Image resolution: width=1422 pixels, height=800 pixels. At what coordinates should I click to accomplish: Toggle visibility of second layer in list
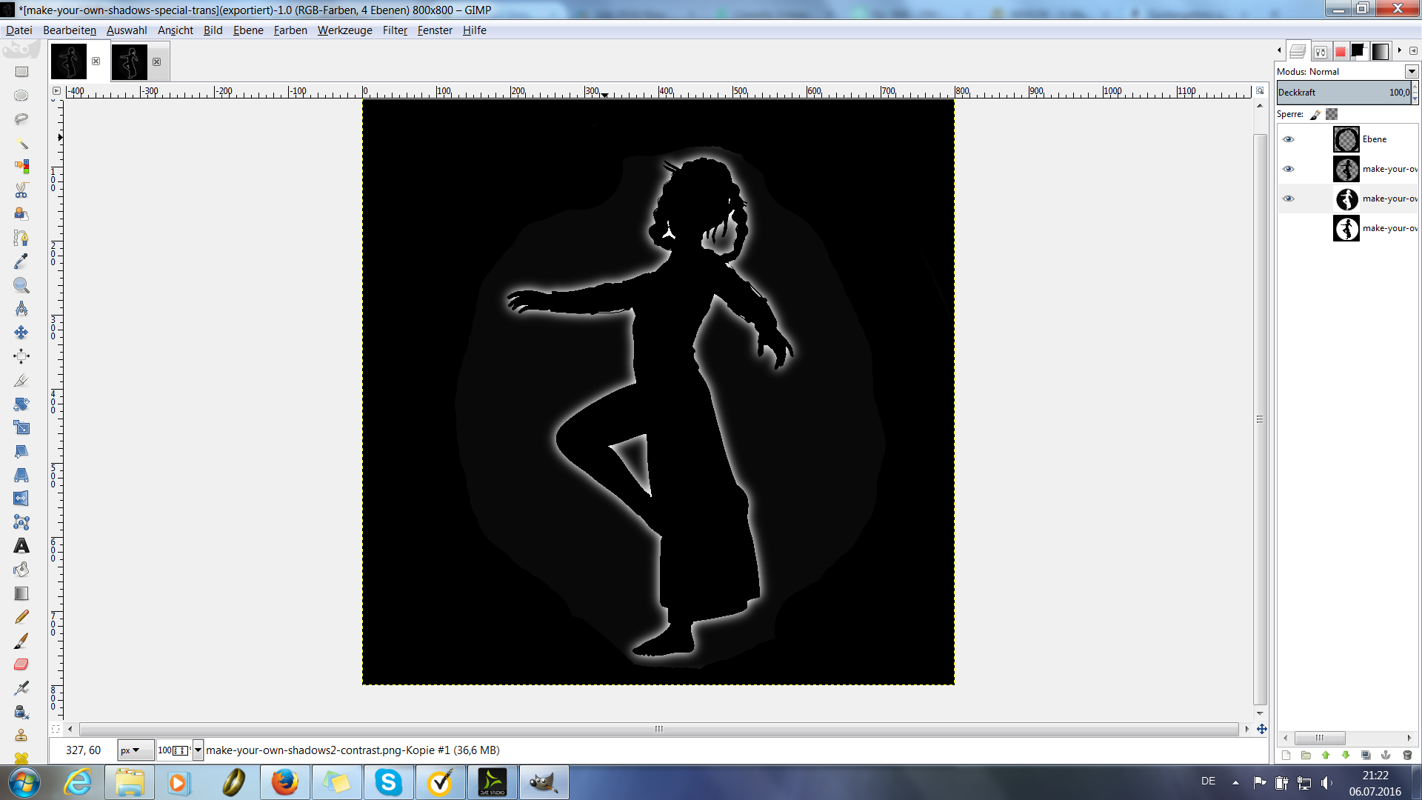pos(1289,169)
